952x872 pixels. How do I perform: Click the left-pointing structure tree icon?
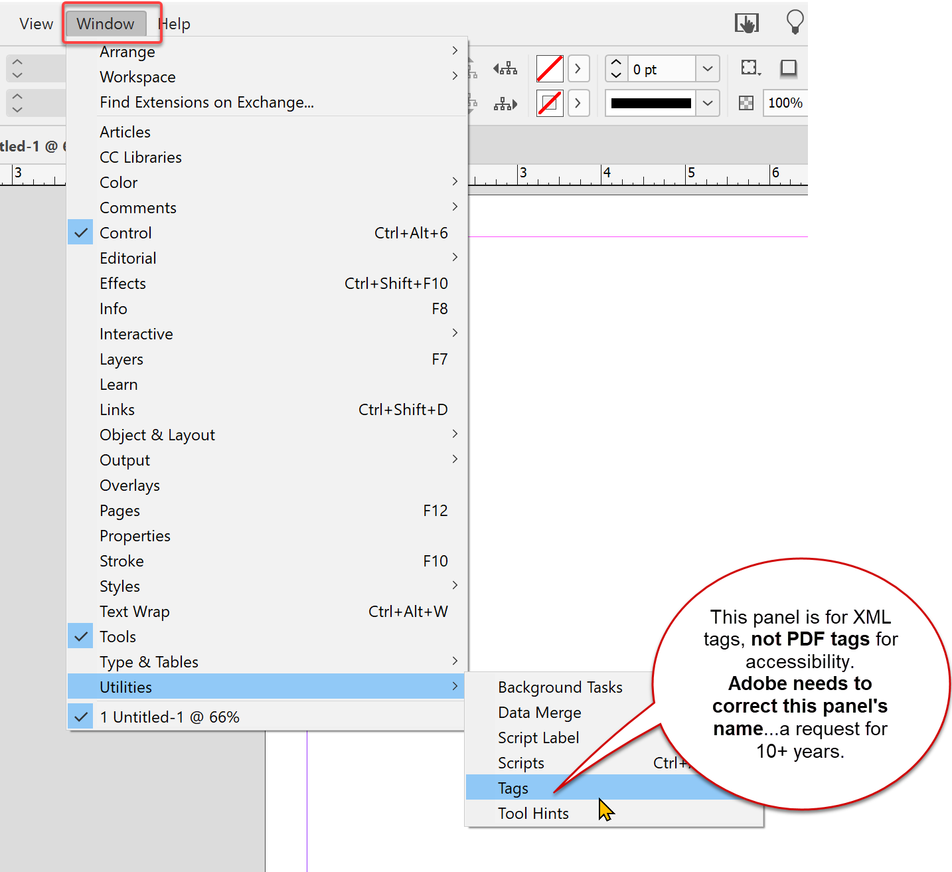click(x=505, y=68)
